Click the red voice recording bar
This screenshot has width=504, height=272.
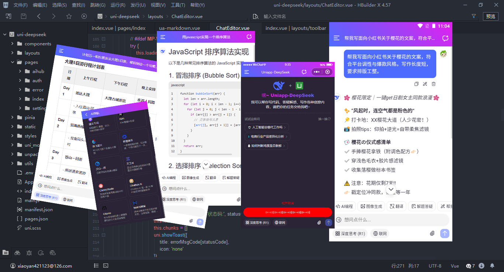(288, 212)
